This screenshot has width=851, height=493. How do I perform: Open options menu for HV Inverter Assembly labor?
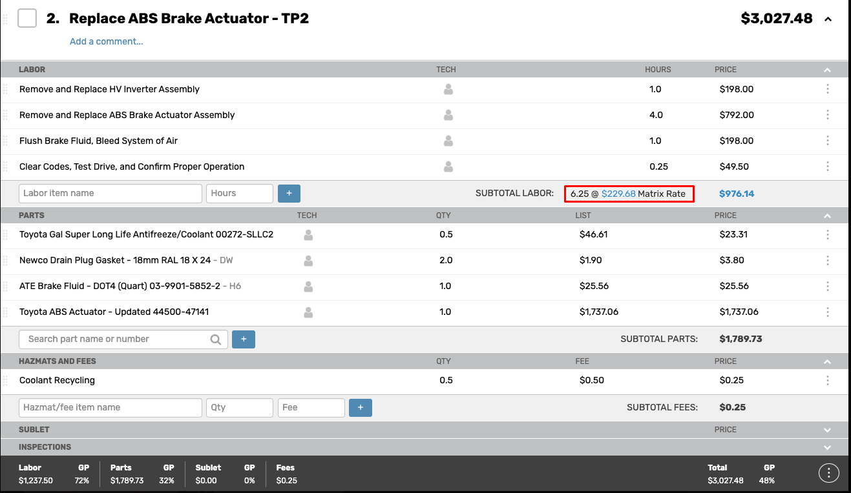point(828,89)
